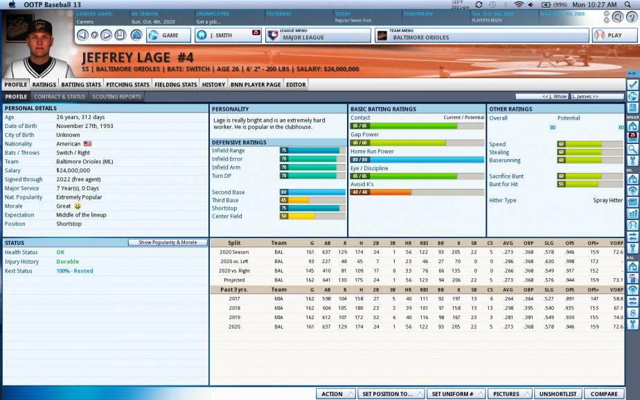Click the home icon under ML sidebar section
The image size is (640, 400).
click(632, 179)
